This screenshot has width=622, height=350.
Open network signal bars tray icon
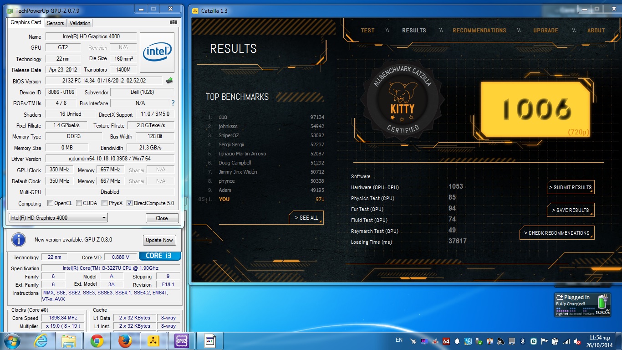(566, 341)
